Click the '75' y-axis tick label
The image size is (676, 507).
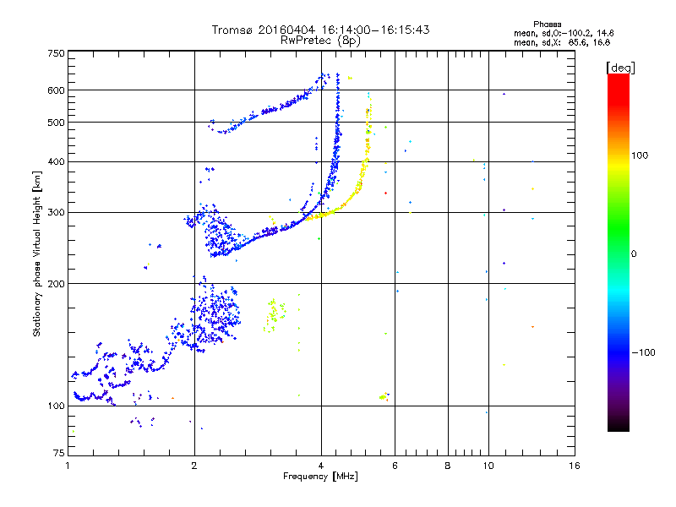tap(59, 453)
